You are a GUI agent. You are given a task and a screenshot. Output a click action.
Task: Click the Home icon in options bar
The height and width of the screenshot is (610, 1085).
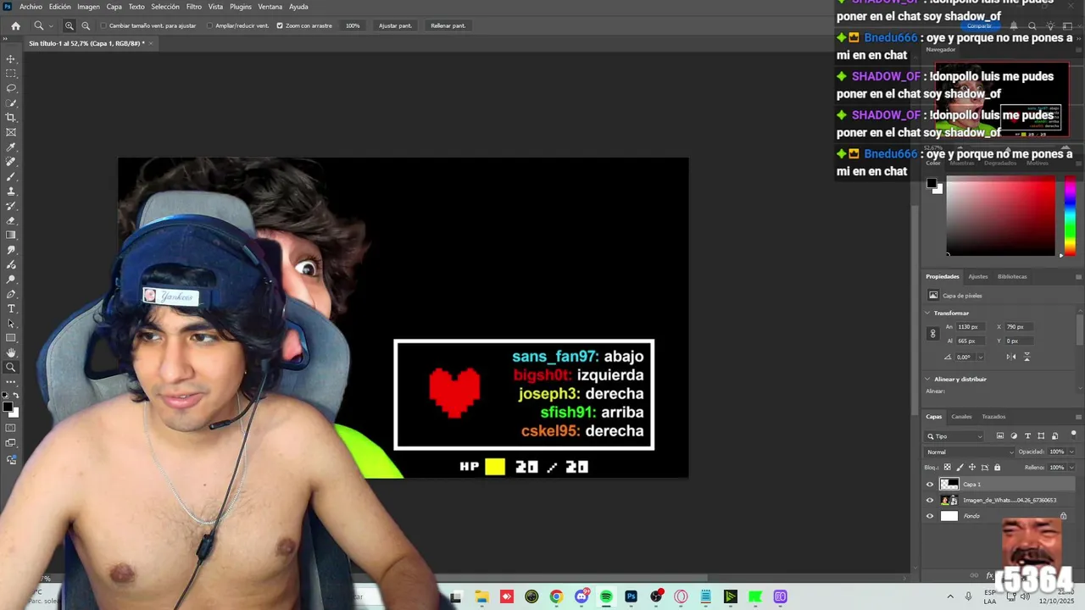[x=15, y=26]
